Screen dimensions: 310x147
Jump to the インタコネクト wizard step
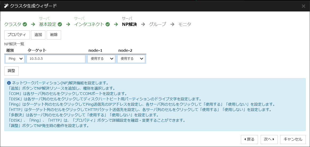pyautogui.click(x=89, y=24)
